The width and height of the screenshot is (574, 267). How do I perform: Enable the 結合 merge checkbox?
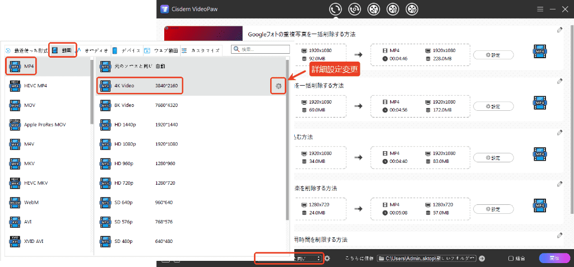[511, 258]
